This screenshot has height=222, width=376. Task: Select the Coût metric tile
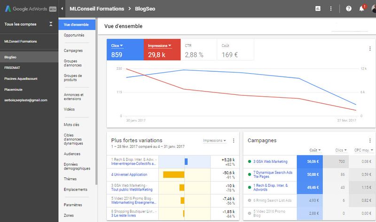click(235, 50)
